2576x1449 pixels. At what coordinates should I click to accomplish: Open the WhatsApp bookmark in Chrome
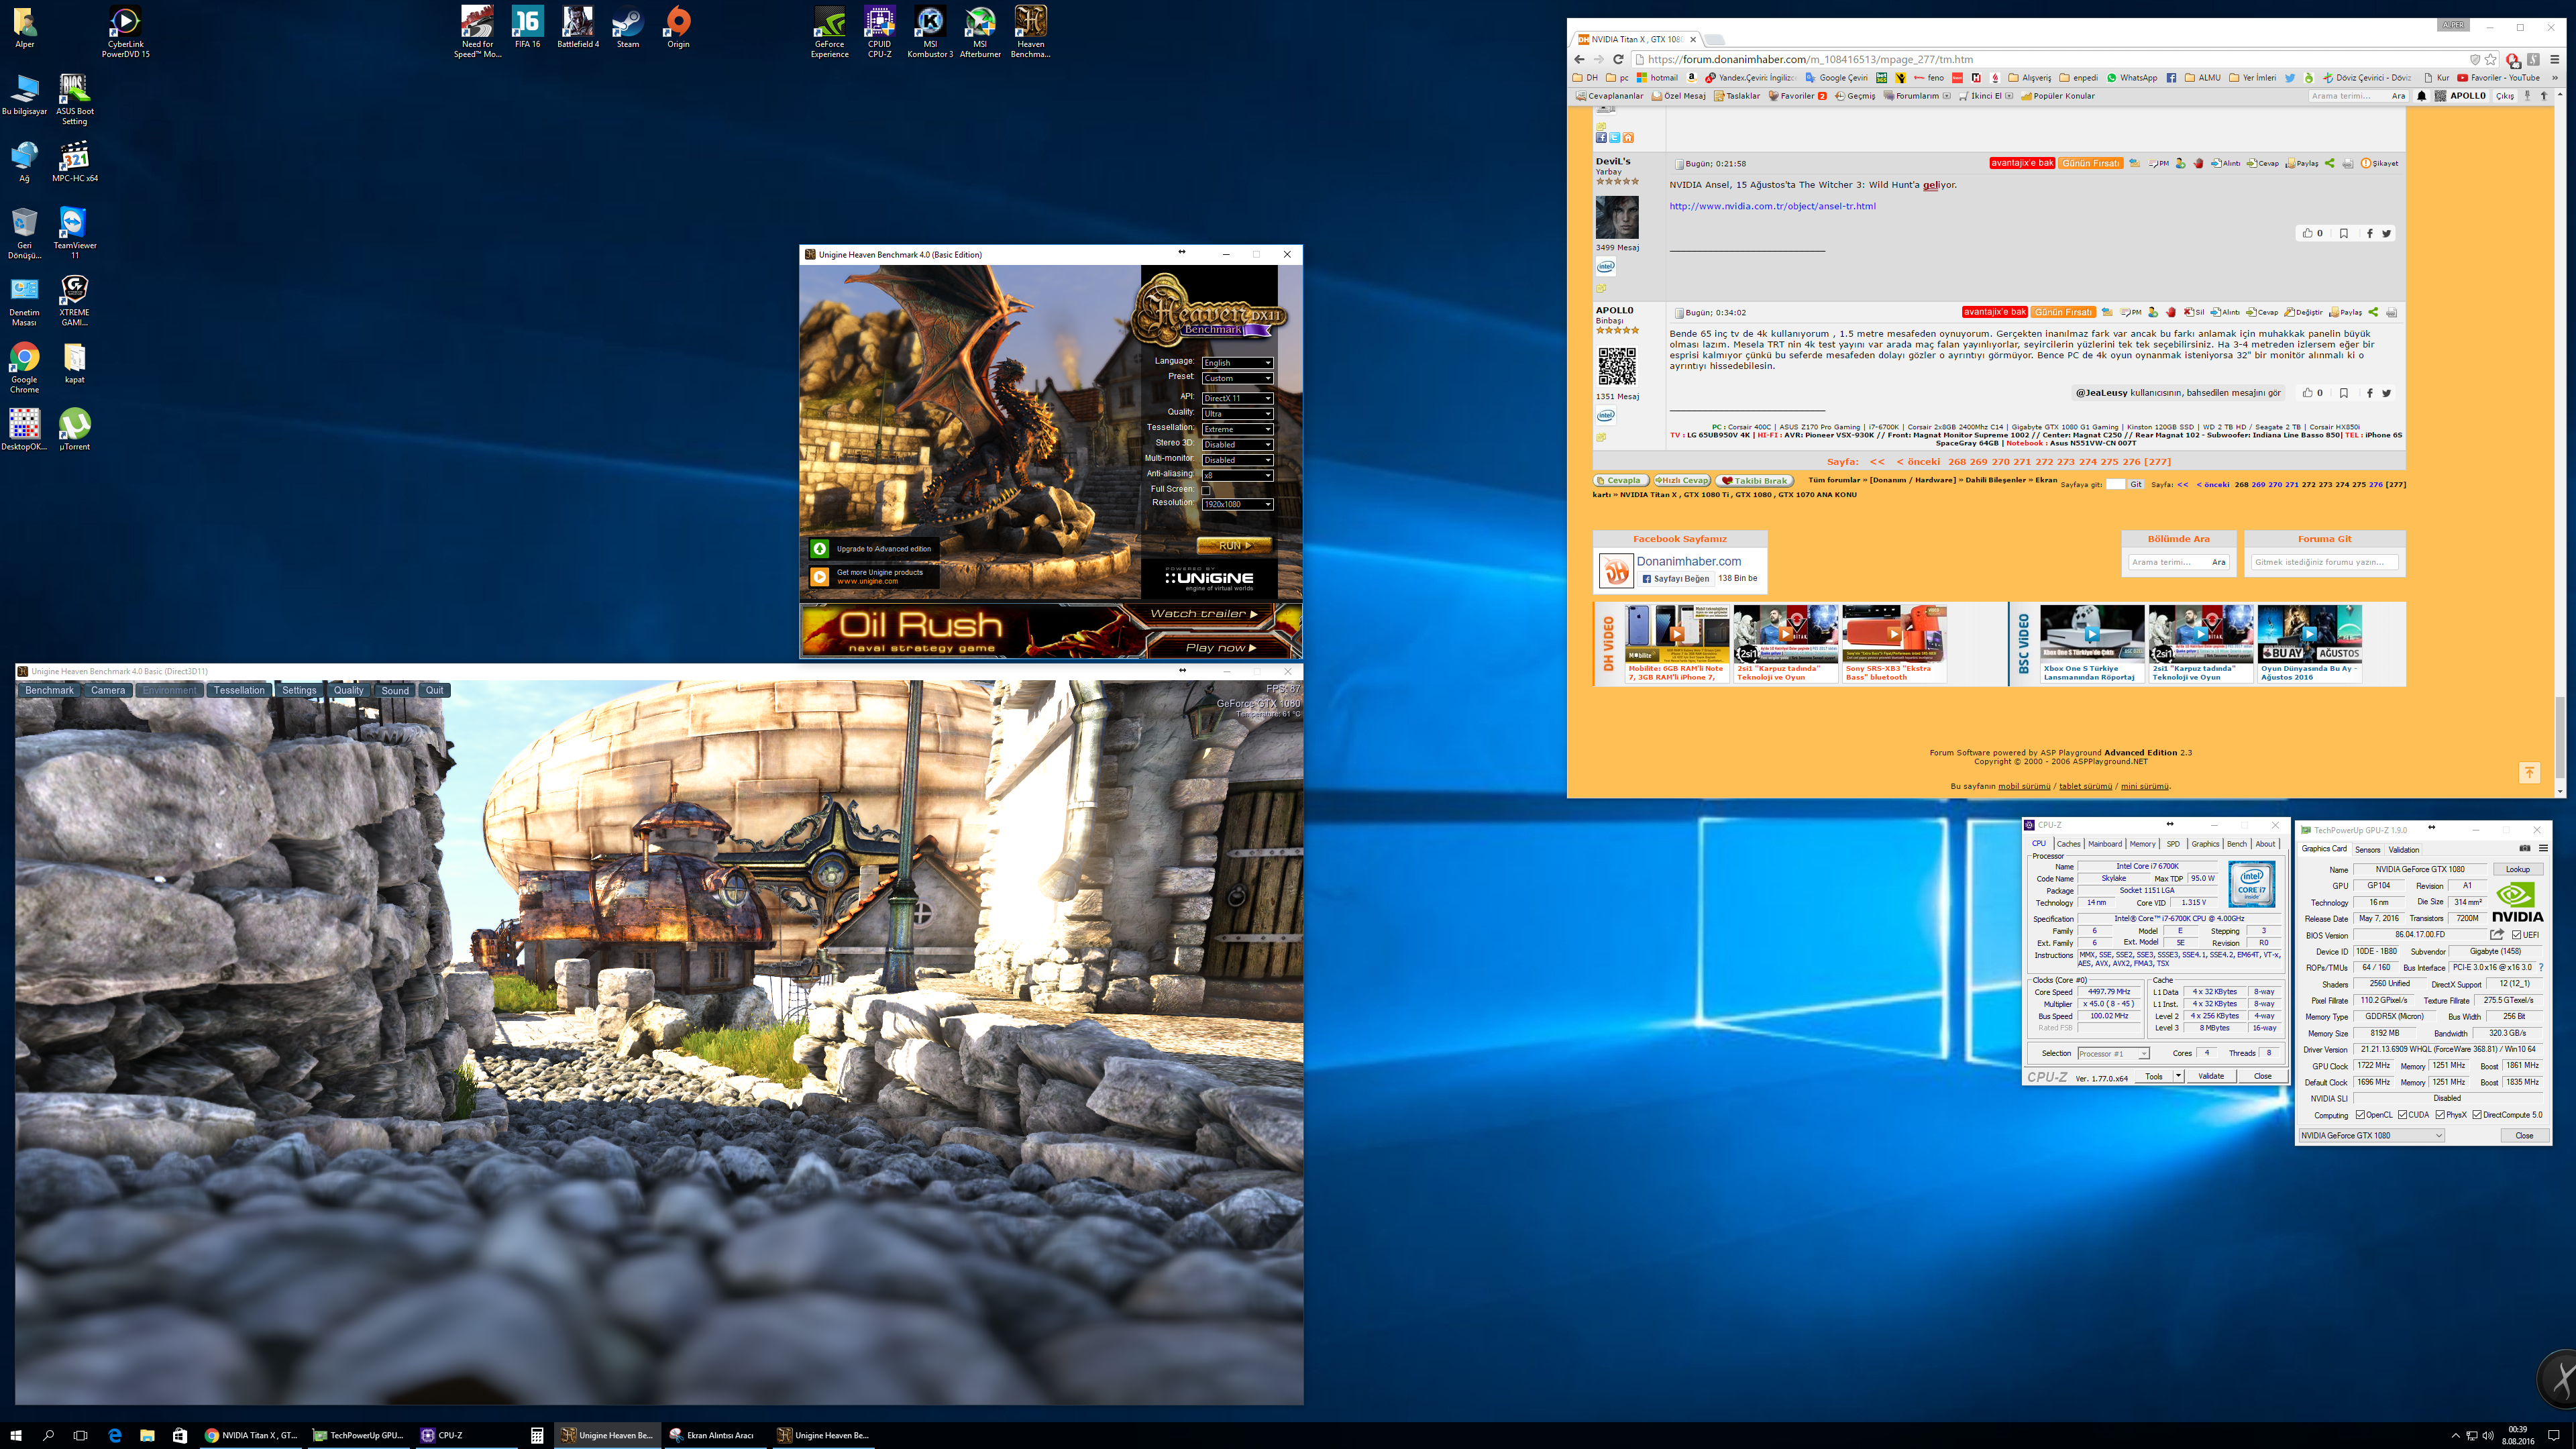[x=2131, y=77]
